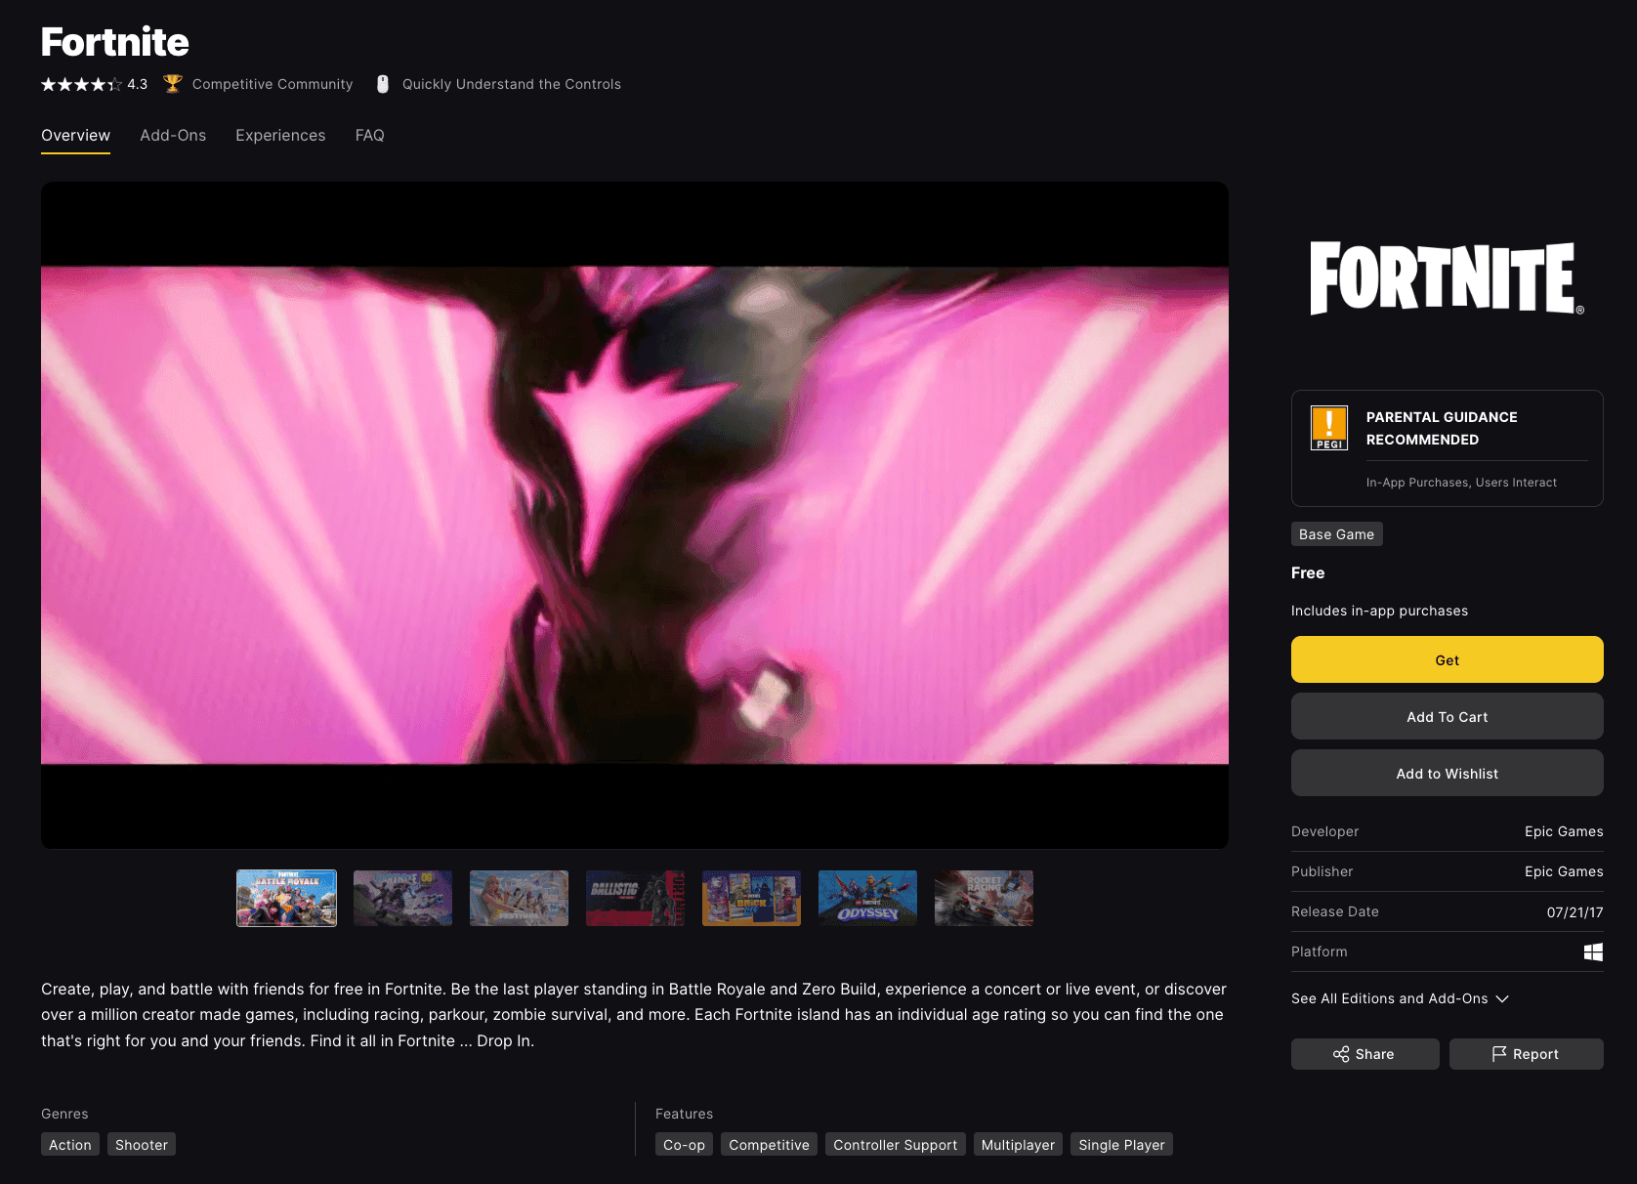The image size is (1637, 1184).
Task: Share this game page
Action: coord(1364,1054)
